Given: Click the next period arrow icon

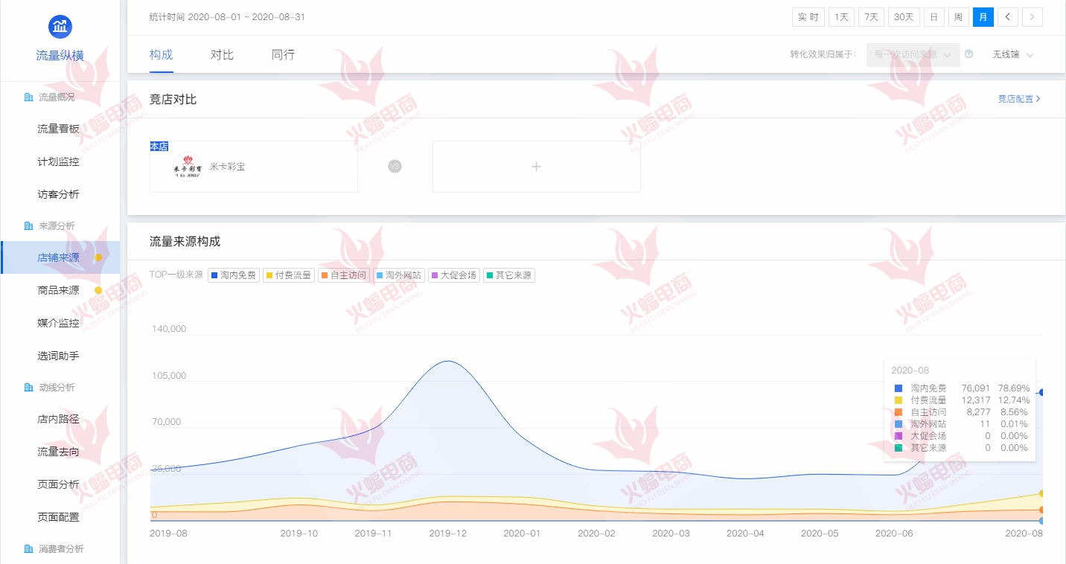Looking at the screenshot, I should [x=1032, y=16].
